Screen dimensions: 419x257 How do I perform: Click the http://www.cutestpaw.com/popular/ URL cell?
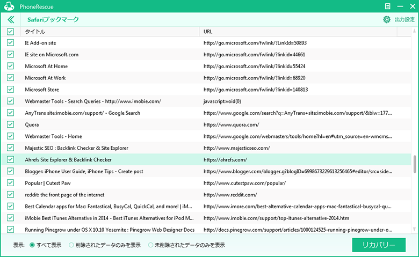(x=244, y=183)
